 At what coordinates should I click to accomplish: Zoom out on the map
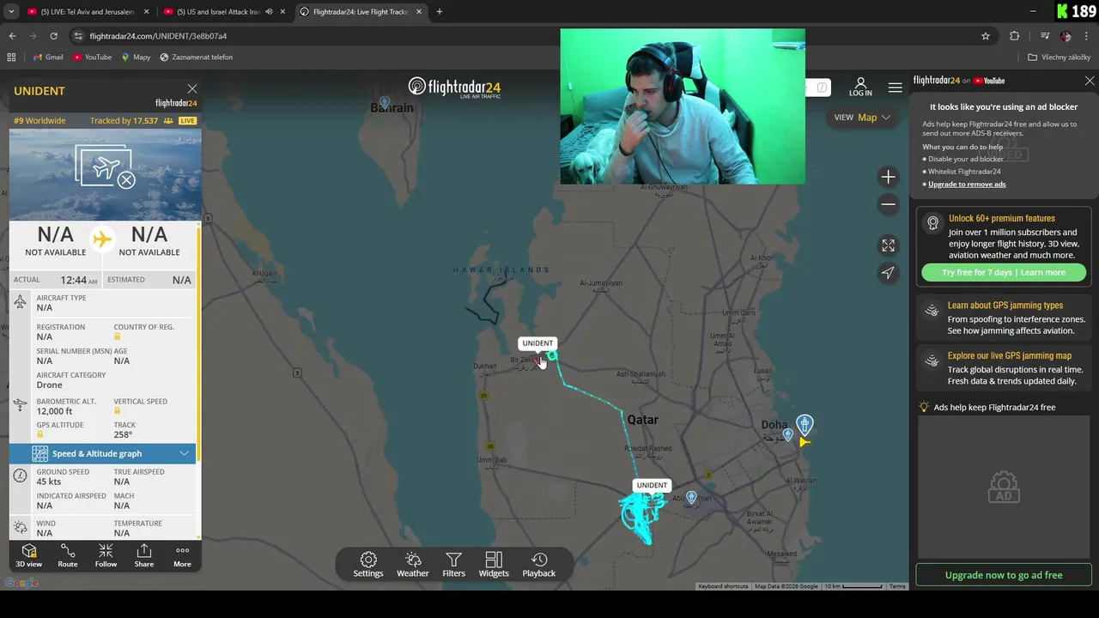(888, 204)
